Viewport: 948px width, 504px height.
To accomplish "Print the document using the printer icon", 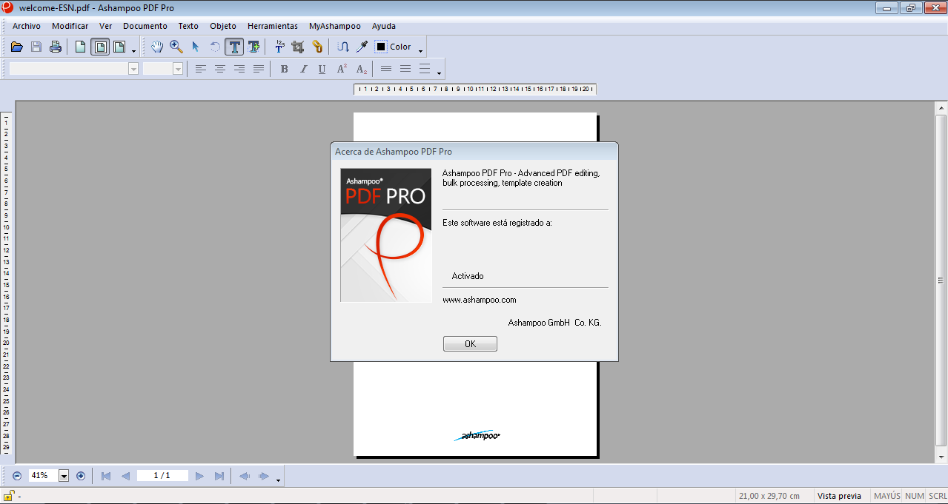I will 56,47.
